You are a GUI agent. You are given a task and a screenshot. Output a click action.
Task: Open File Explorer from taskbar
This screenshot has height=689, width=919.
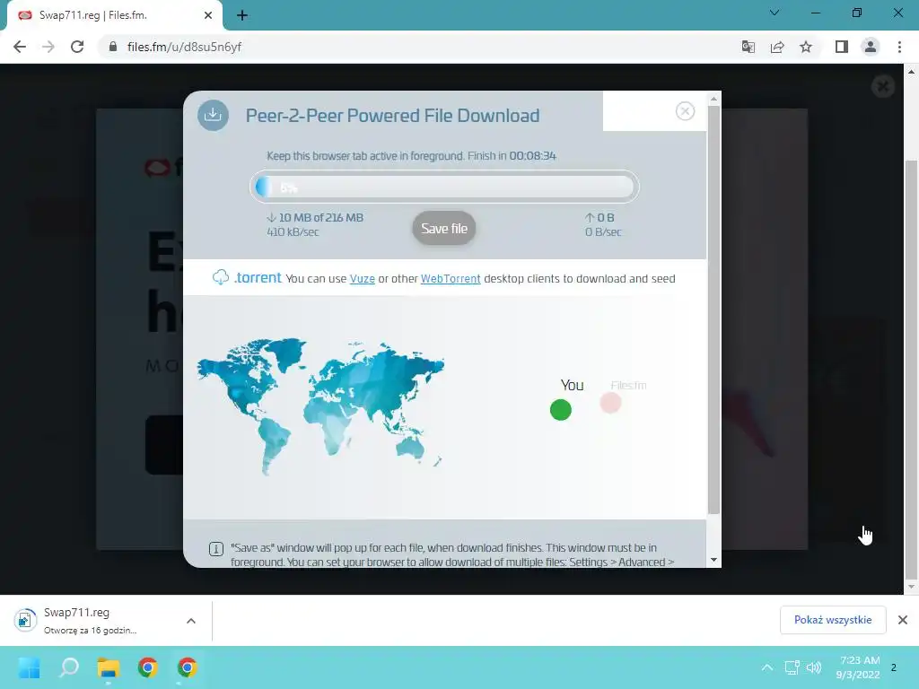click(x=109, y=667)
